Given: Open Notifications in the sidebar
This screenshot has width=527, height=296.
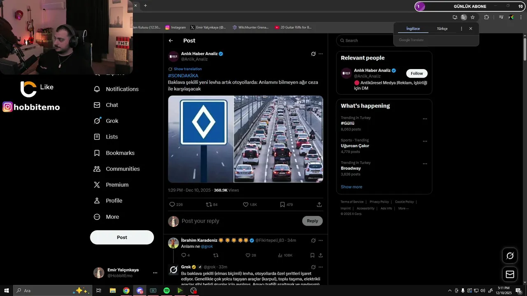Looking at the screenshot, I should 117,89.
